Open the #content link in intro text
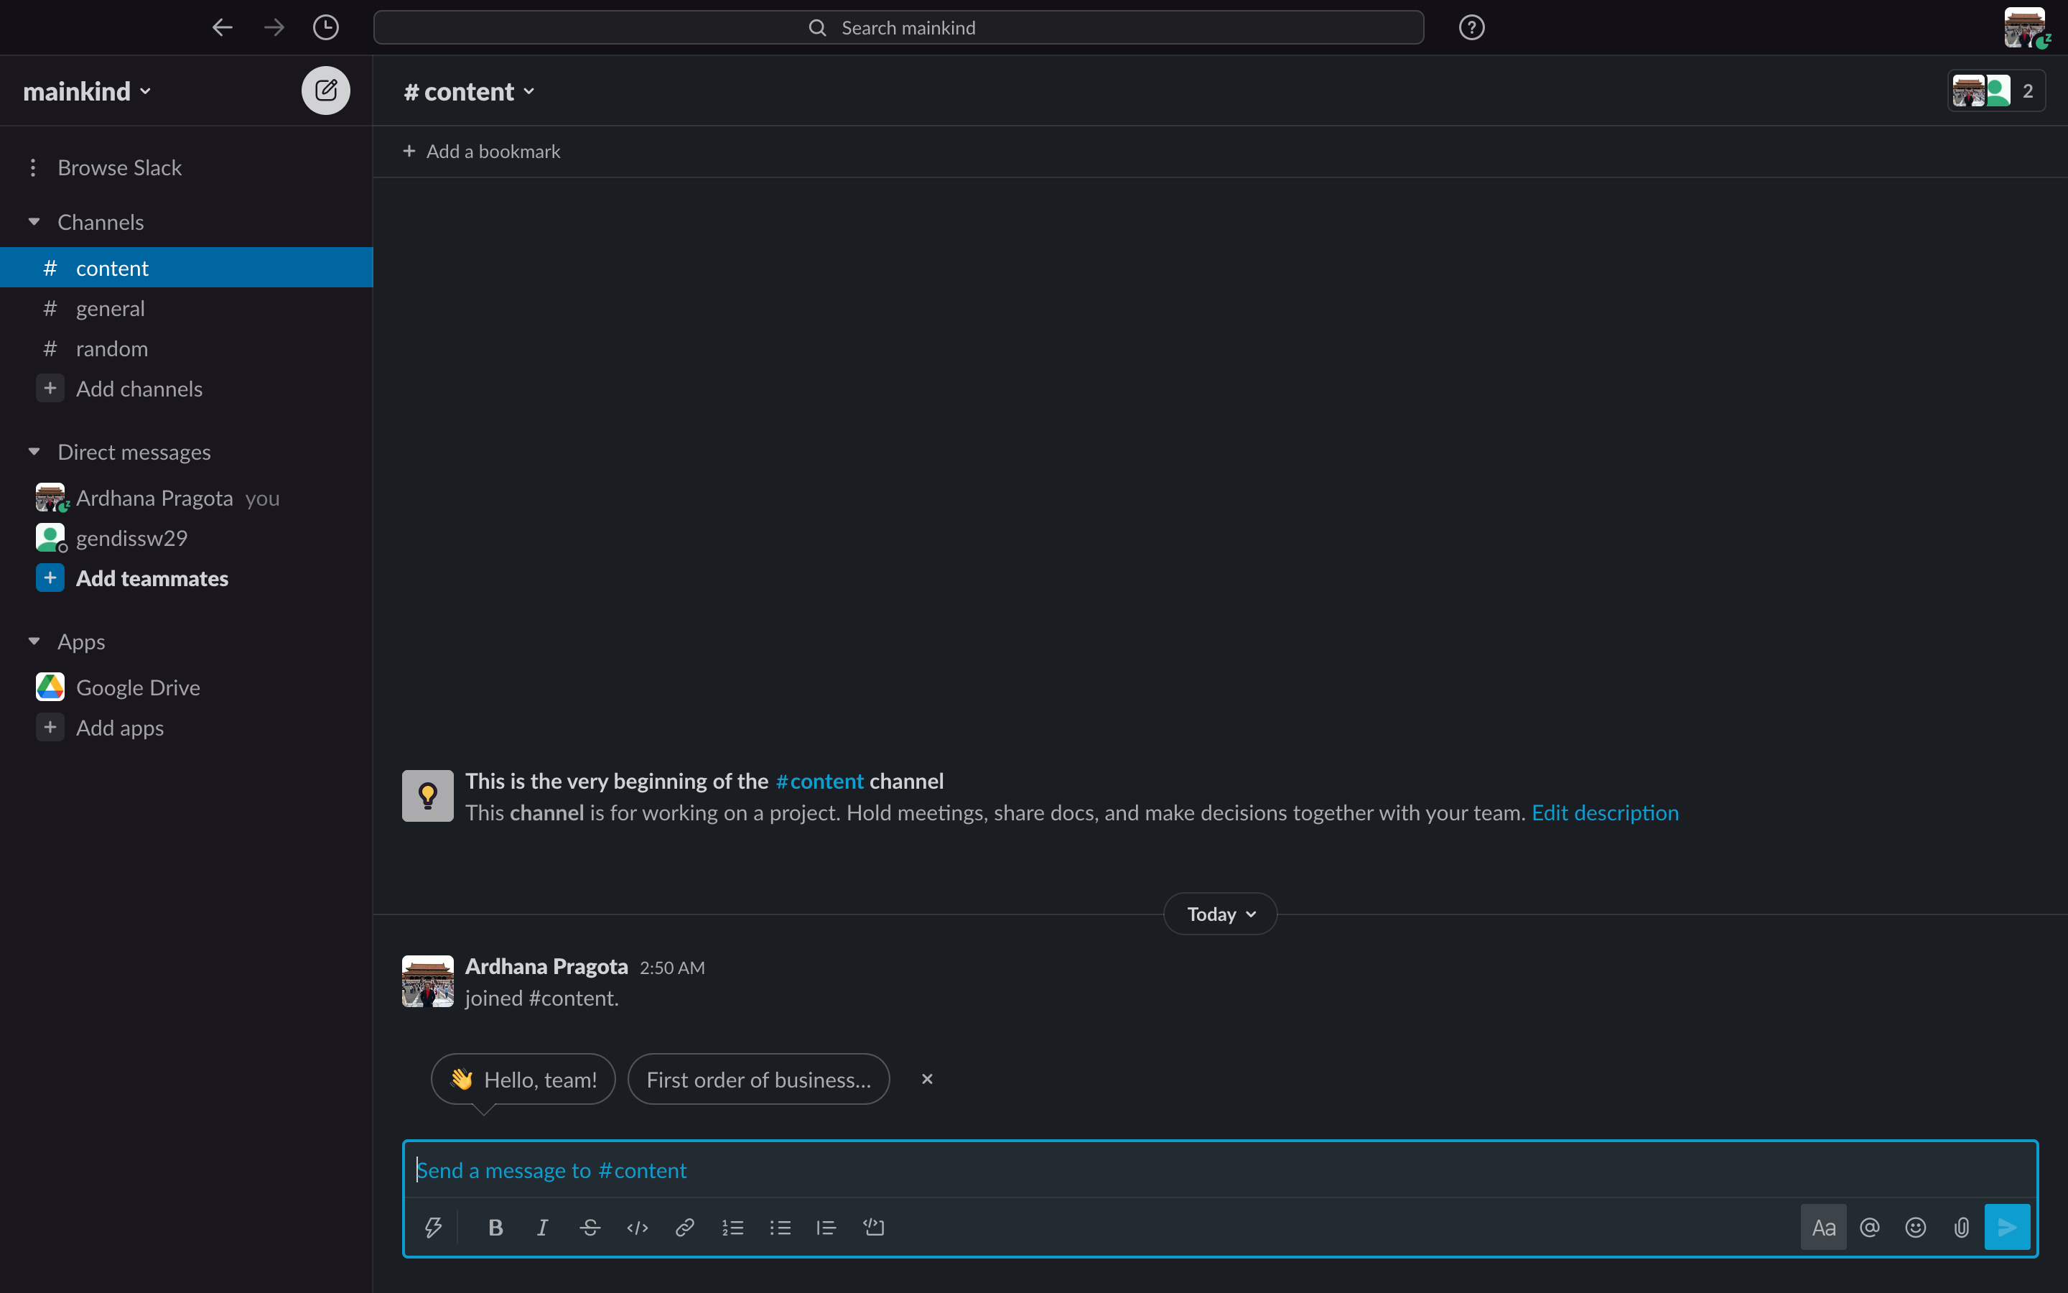This screenshot has width=2068, height=1293. click(819, 781)
